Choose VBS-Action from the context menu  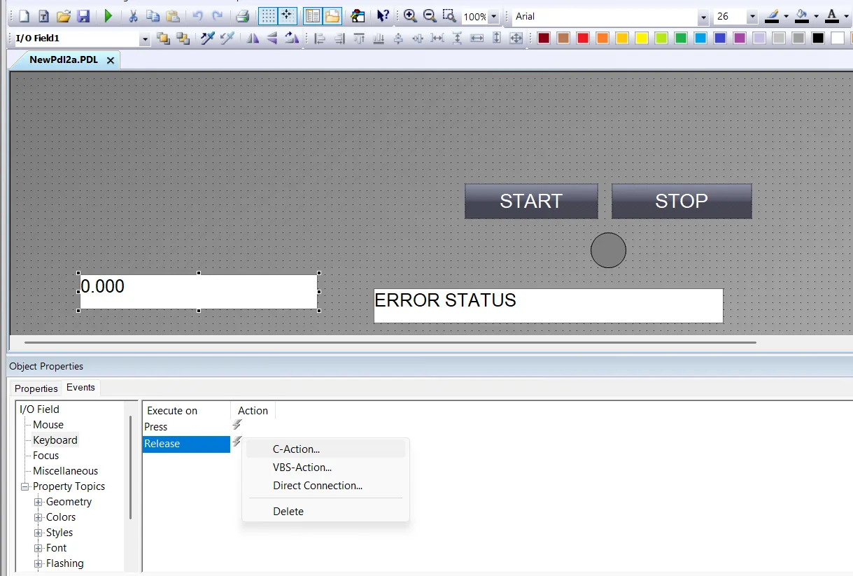click(x=302, y=468)
